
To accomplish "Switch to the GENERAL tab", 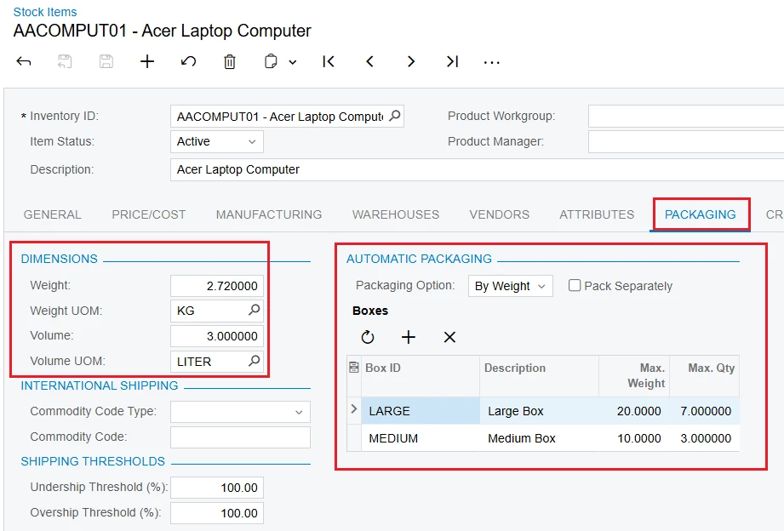I will (x=53, y=214).
